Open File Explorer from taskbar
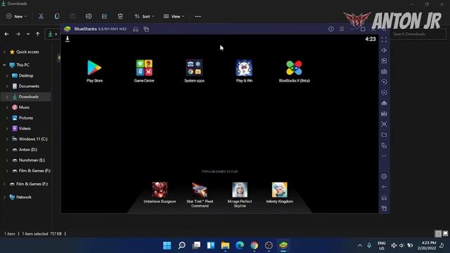This screenshot has height=253, width=450. (225, 245)
